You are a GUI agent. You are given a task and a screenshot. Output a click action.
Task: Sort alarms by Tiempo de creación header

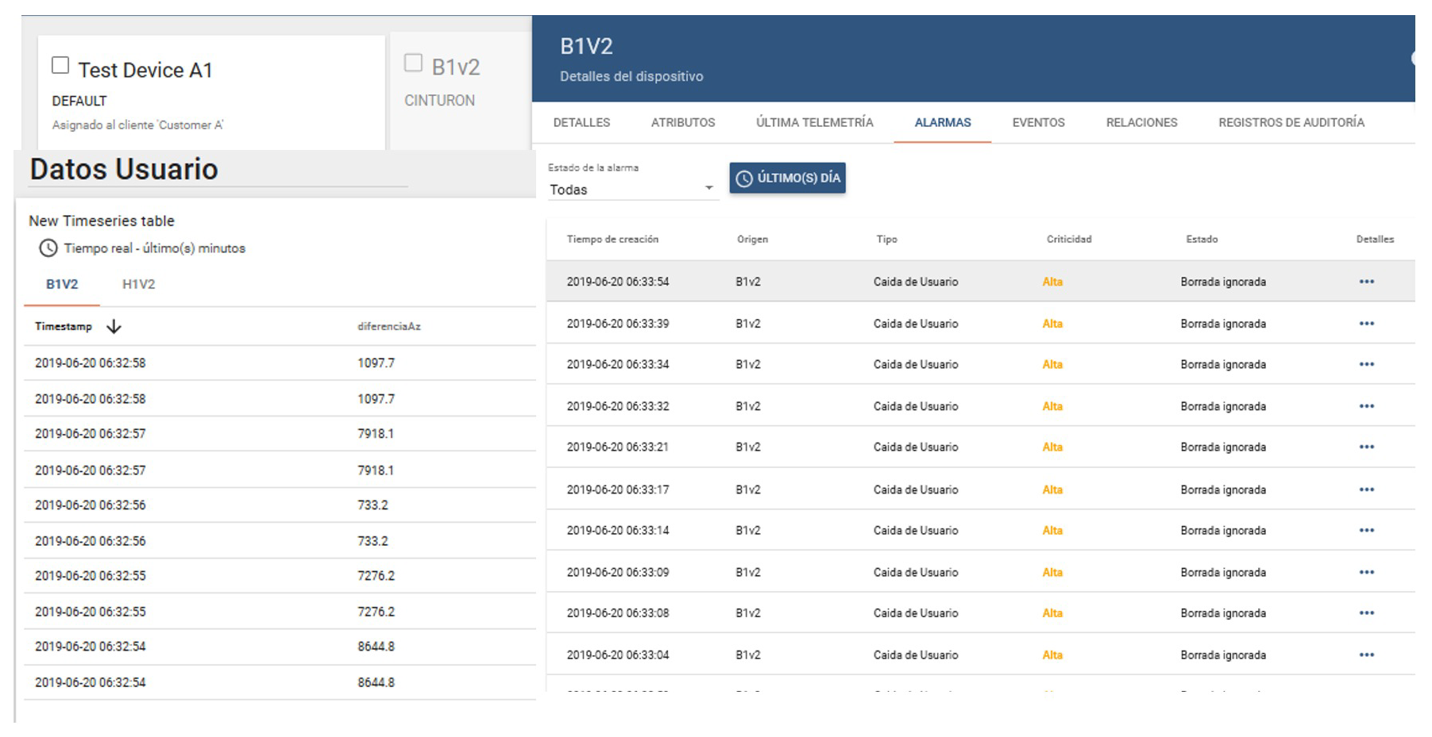pyautogui.click(x=612, y=240)
